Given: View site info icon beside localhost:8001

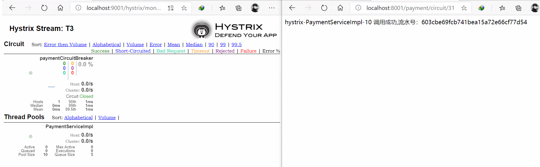Looking at the screenshot, I should click(x=358, y=8).
